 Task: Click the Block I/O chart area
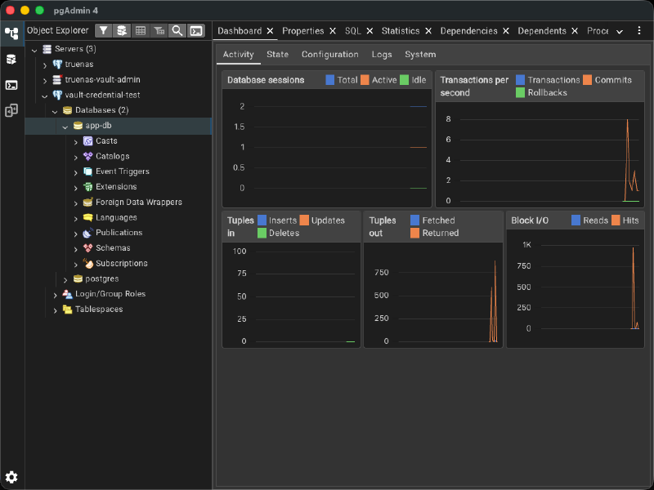pos(576,288)
